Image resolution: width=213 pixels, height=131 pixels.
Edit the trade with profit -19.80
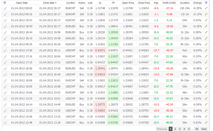pos(206,26)
